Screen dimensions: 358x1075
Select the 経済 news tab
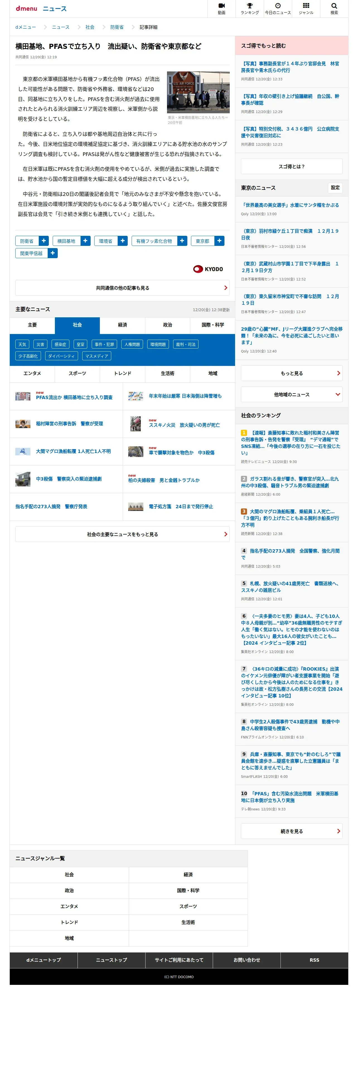pyautogui.click(x=122, y=325)
